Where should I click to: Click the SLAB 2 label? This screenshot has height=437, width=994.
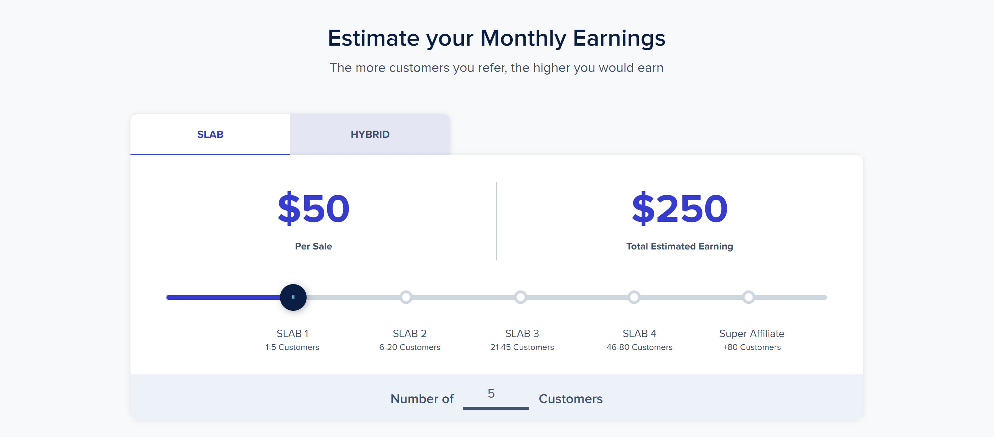409,333
